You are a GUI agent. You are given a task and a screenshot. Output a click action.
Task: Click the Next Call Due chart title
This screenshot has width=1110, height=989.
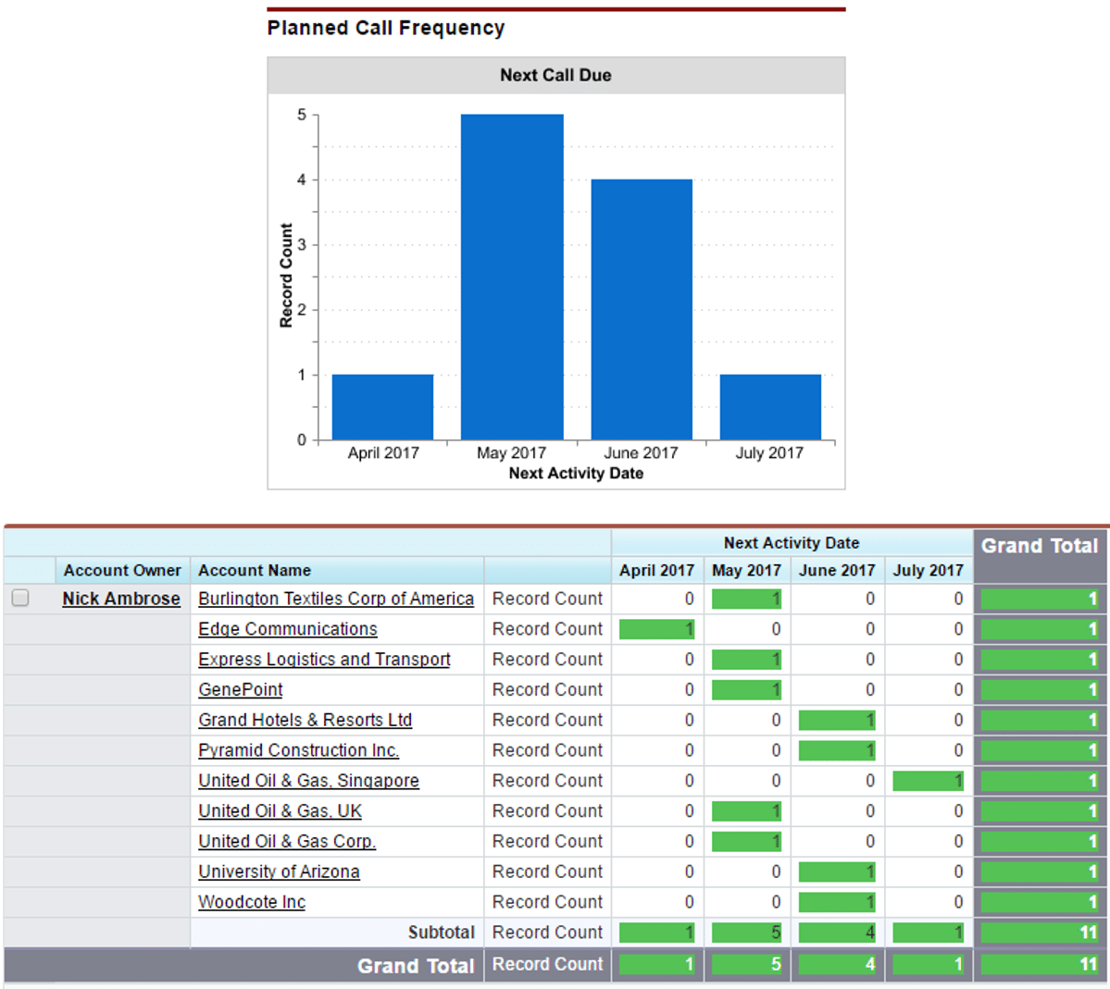point(555,75)
